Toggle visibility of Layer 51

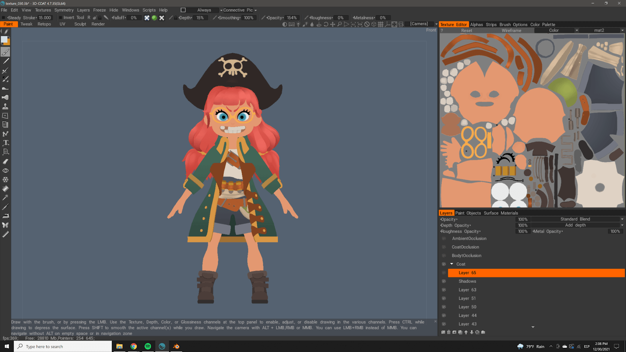[444, 298]
